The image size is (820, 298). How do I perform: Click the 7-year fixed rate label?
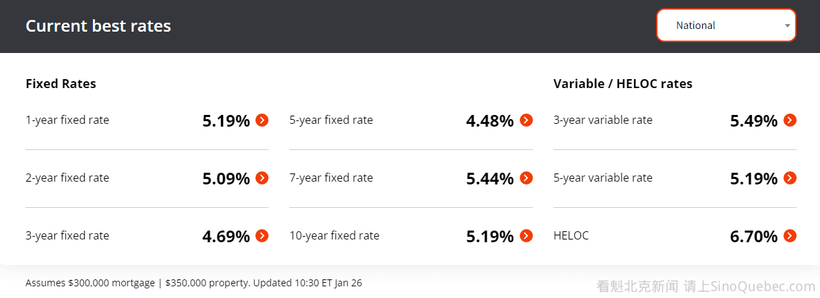coord(331,178)
